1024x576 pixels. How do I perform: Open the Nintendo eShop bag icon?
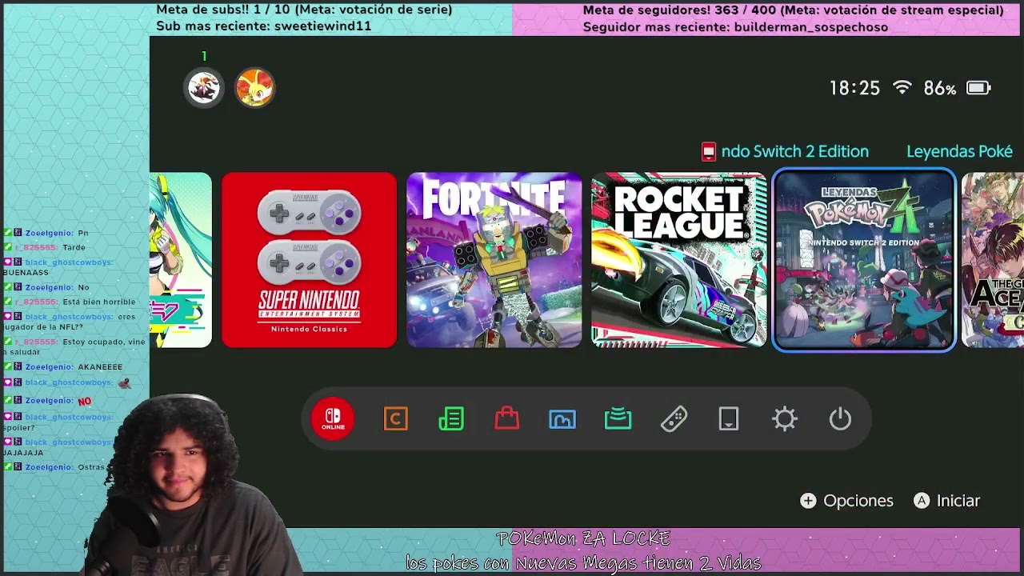(506, 418)
